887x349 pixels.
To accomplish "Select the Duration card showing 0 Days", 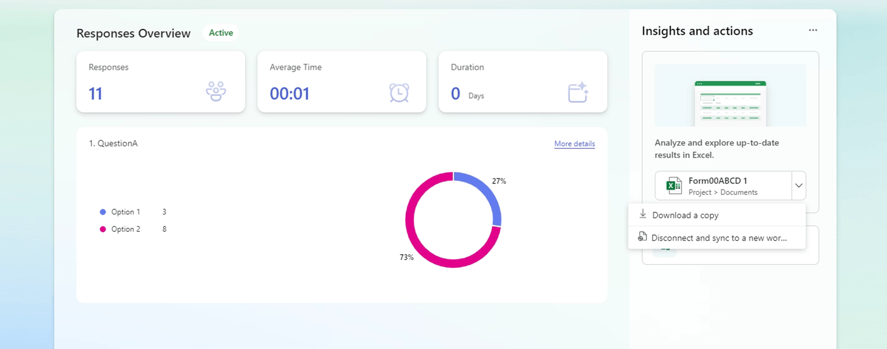I will pyautogui.click(x=523, y=82).
